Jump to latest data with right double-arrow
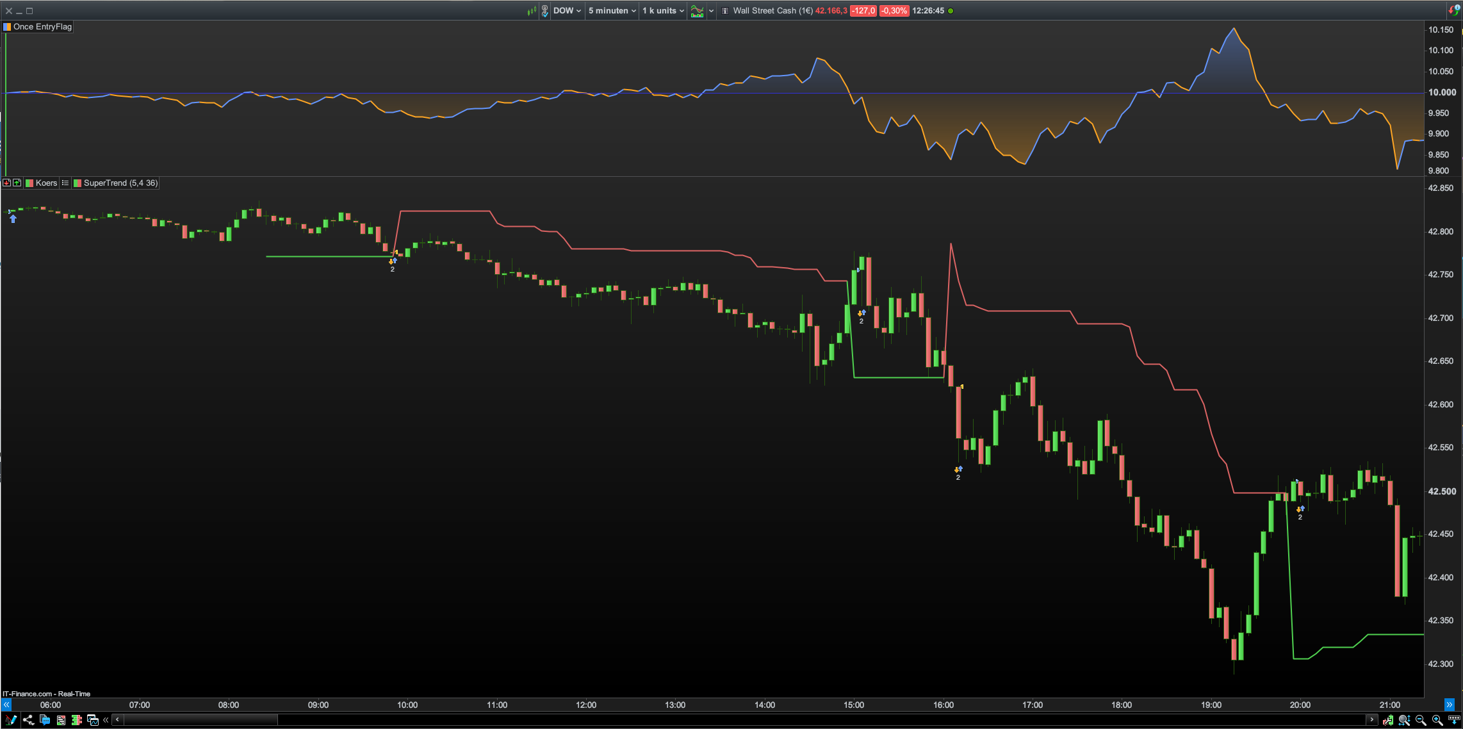 1449,705
